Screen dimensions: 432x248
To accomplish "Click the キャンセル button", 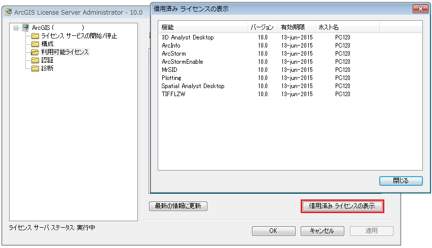I will tap(322, 231).
